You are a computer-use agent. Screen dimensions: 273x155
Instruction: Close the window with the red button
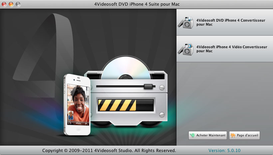tap(4, 4)
